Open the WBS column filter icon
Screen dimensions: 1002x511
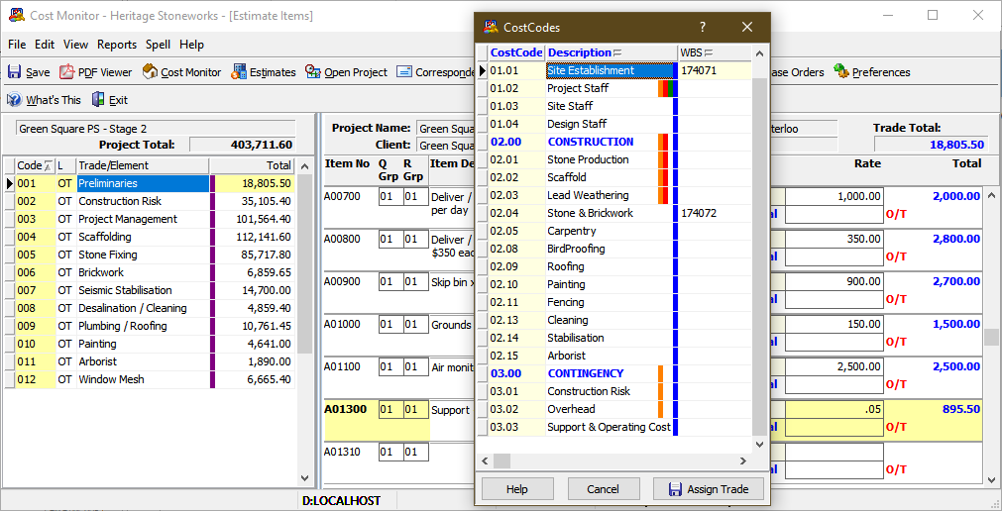pyautogui.click(x=708, y=53)
